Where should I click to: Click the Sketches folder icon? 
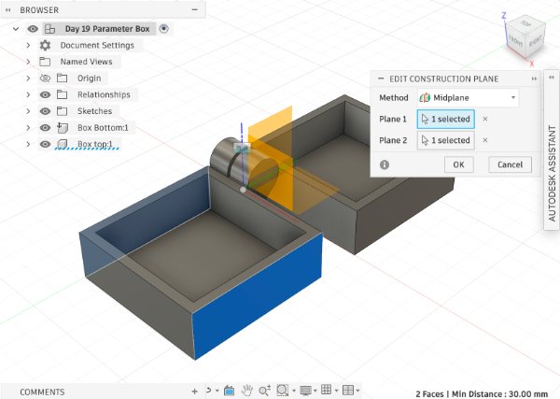tap(63, 111)
